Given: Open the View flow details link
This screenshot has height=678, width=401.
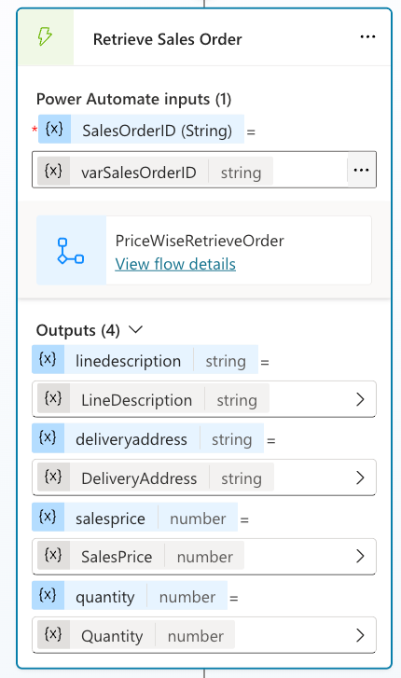Looking at the screenshot, I should [175, 264].
